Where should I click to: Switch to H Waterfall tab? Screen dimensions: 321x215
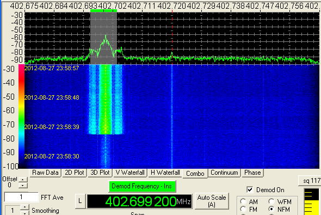click(x=165, y=173)
